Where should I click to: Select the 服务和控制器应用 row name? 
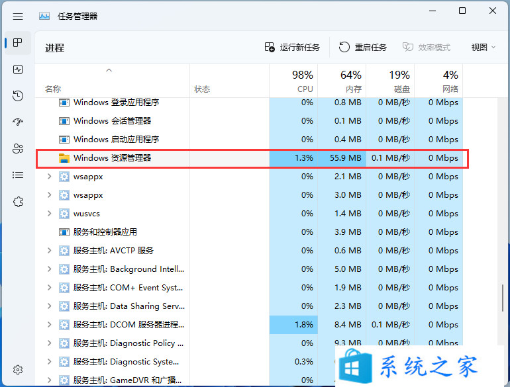105,232
